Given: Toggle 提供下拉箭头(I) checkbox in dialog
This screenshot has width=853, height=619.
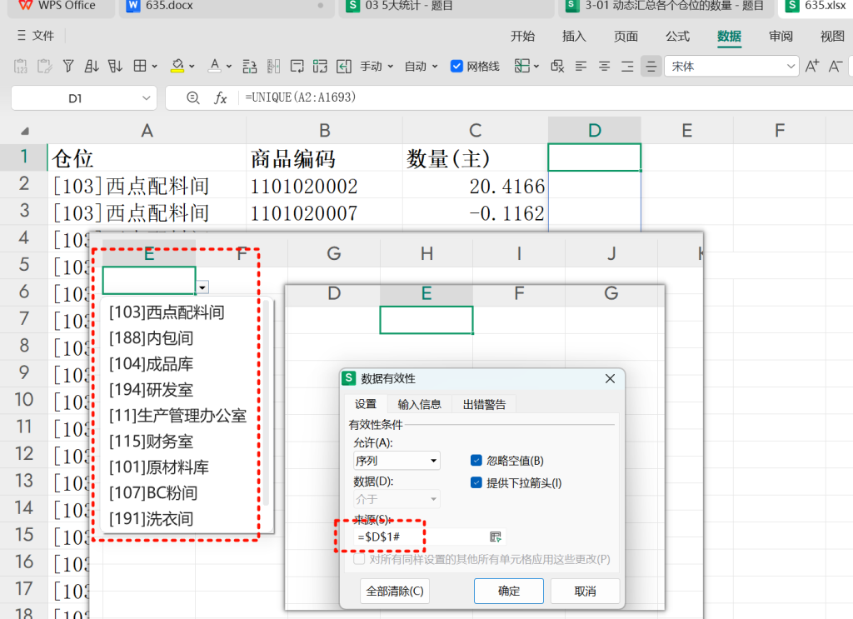Looking at the screenshot, I should pos(476,482).
